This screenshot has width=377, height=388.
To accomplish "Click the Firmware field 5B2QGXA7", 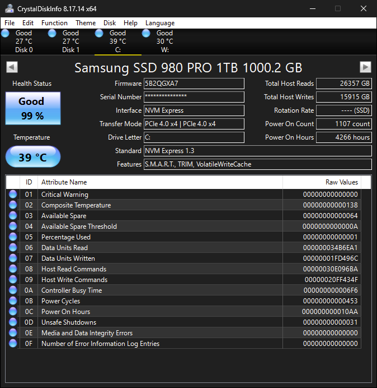I will [194, 84].
